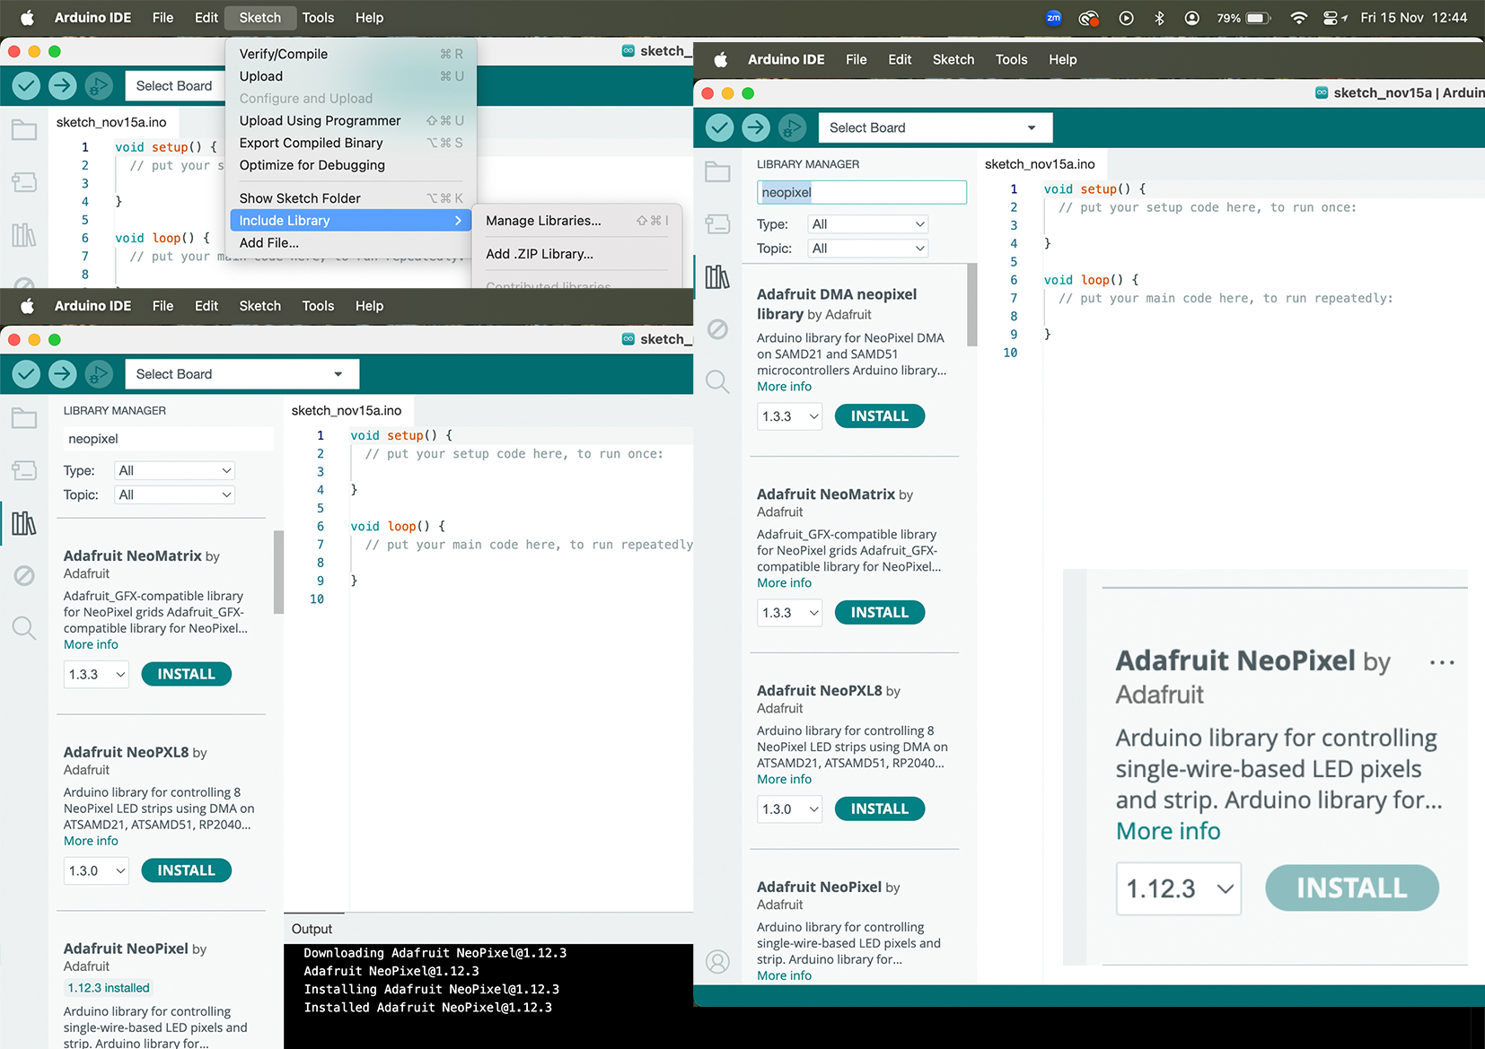Open Boards Manager icon in right window sidebar
This screenshot has width=1485, height=1049.
pyautogui.click(x=717, y=223)
